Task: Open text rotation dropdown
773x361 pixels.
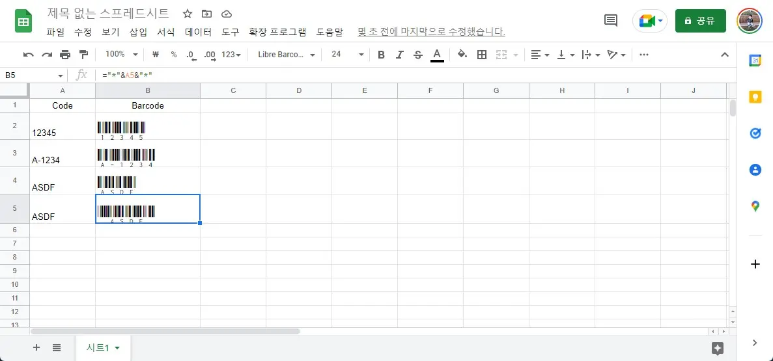Action: pyautogui.click(x=617, y=55)
